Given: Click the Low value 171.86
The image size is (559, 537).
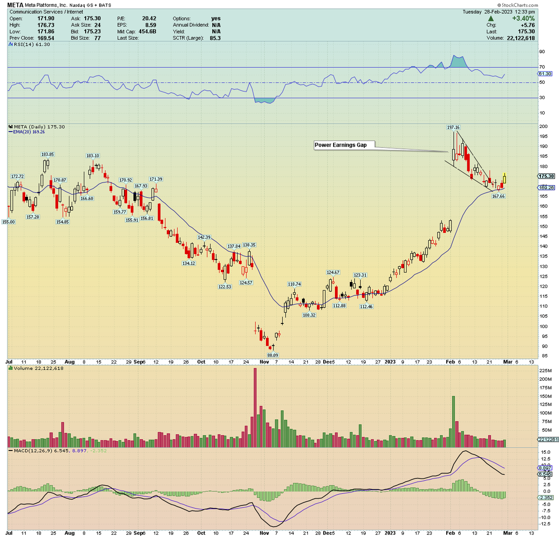Looking at the screenshot, I should [46, 32].
